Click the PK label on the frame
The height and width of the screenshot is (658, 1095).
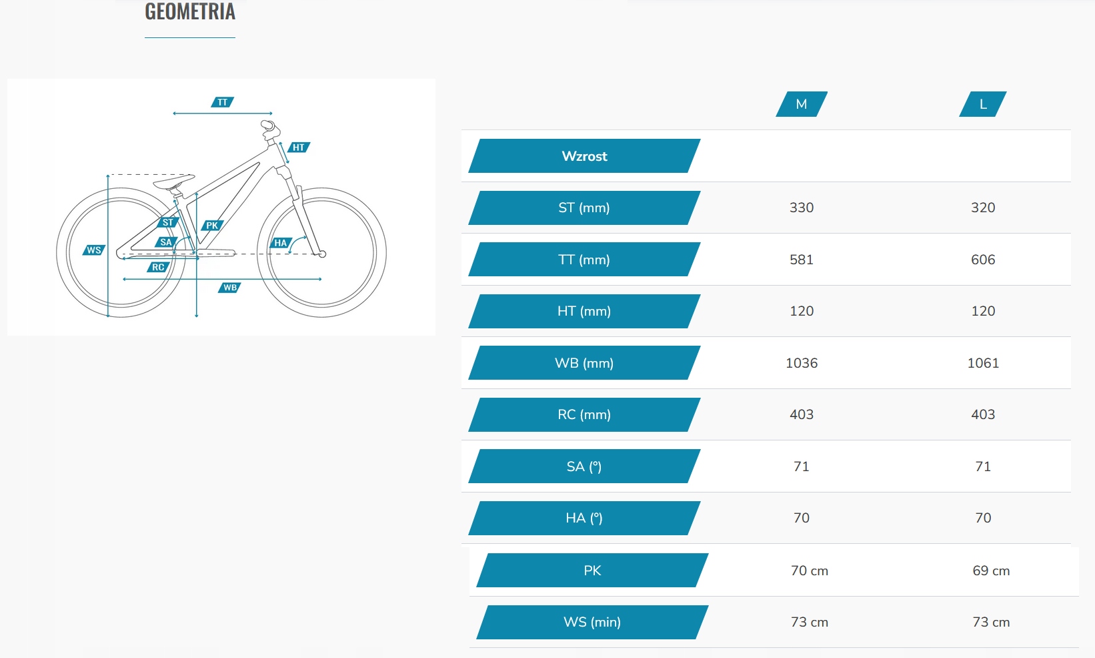pos(212,226)
